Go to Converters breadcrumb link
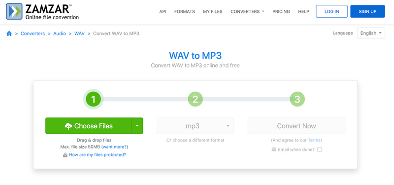 coord(33,34)
